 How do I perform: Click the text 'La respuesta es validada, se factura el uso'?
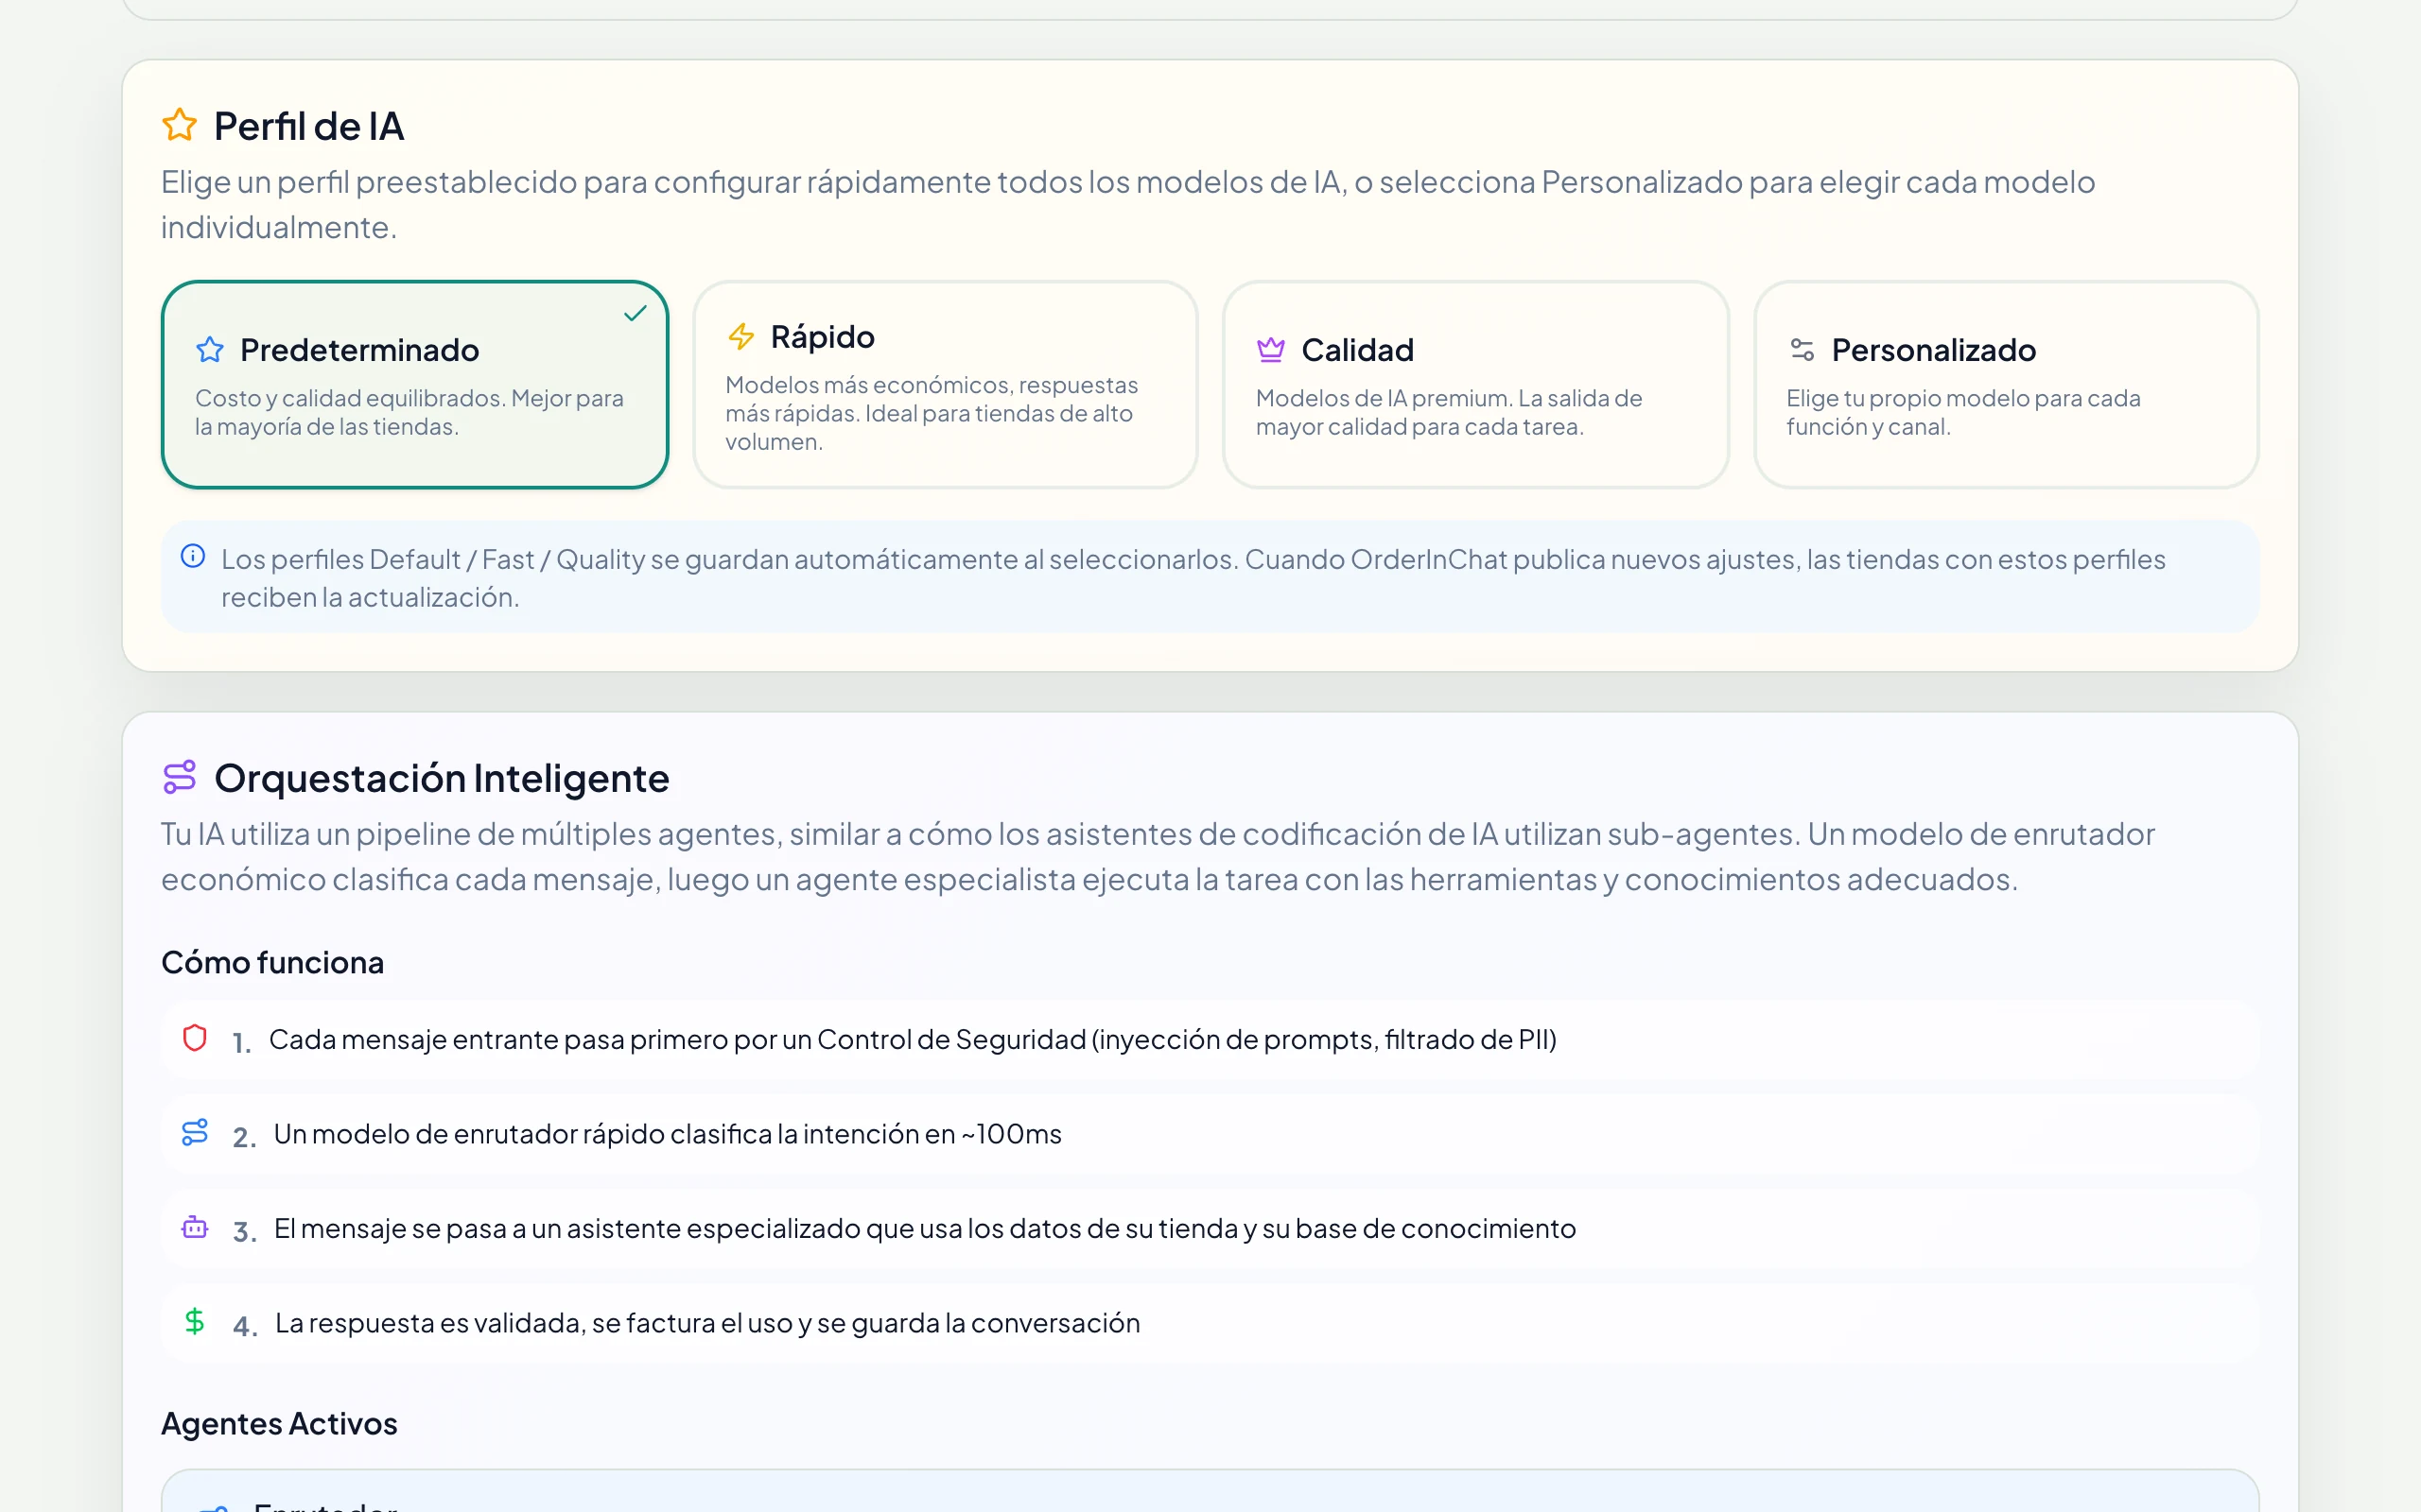point(533,1323)
